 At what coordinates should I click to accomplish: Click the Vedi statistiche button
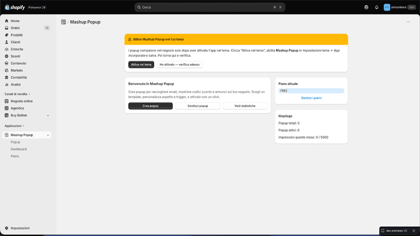245,106
